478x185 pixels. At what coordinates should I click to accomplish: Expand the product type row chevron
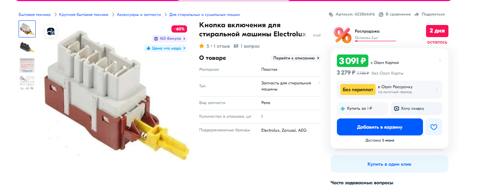(x=319, y=83)
